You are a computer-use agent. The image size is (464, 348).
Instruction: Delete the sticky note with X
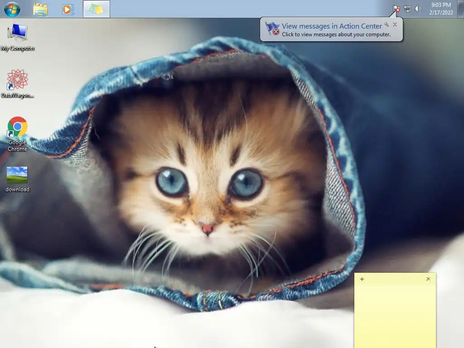pyautogui.click(x=428, y=279)
